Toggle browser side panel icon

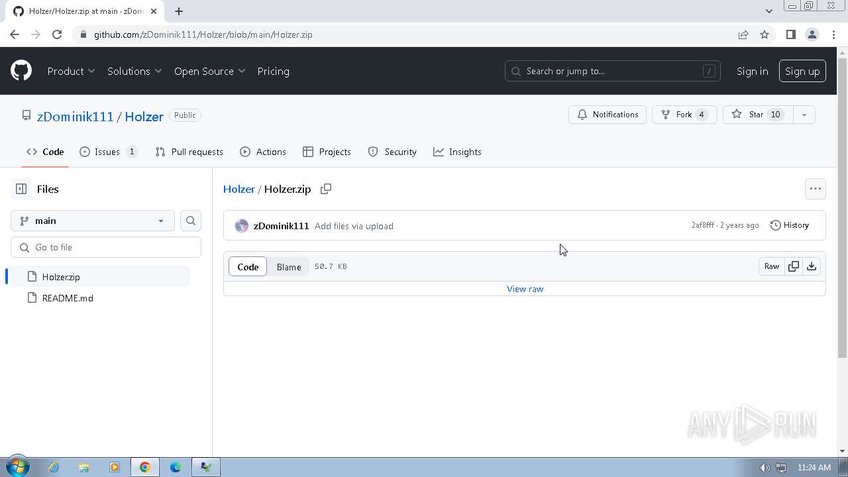coord(790,34)
